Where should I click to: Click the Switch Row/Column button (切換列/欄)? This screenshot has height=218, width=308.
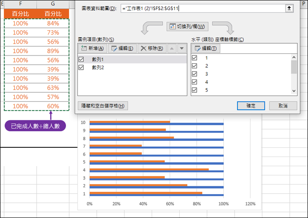(187, 27)
